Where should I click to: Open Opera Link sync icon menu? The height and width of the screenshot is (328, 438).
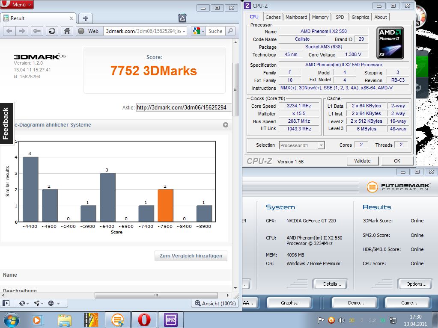(24, 303)
